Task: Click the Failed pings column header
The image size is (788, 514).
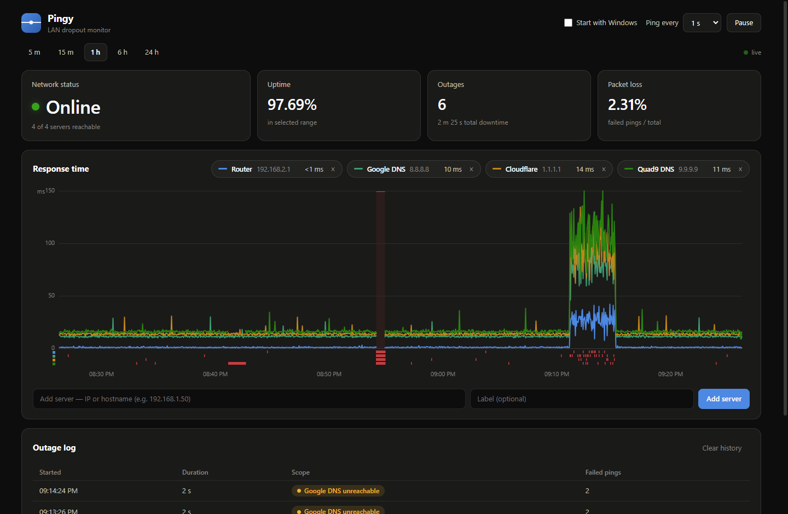Action: (603, 472)
